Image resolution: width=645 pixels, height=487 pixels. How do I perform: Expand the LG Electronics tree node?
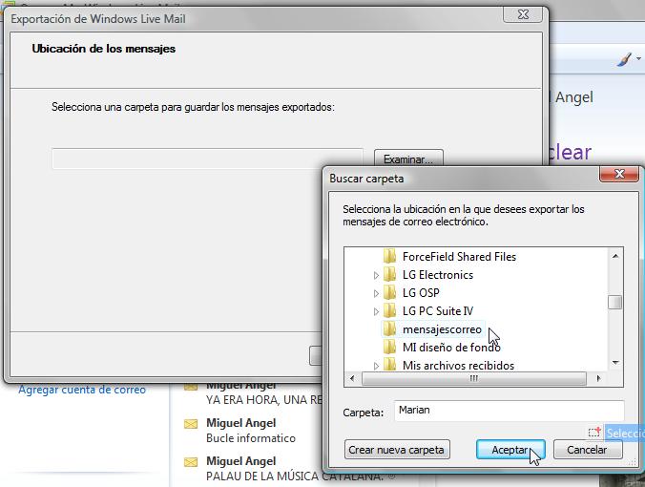coord(376,275)
